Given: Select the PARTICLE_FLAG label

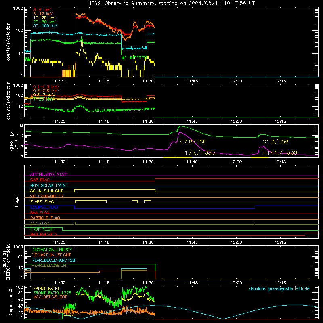Looking at the screenshot, I should (45, 218).
